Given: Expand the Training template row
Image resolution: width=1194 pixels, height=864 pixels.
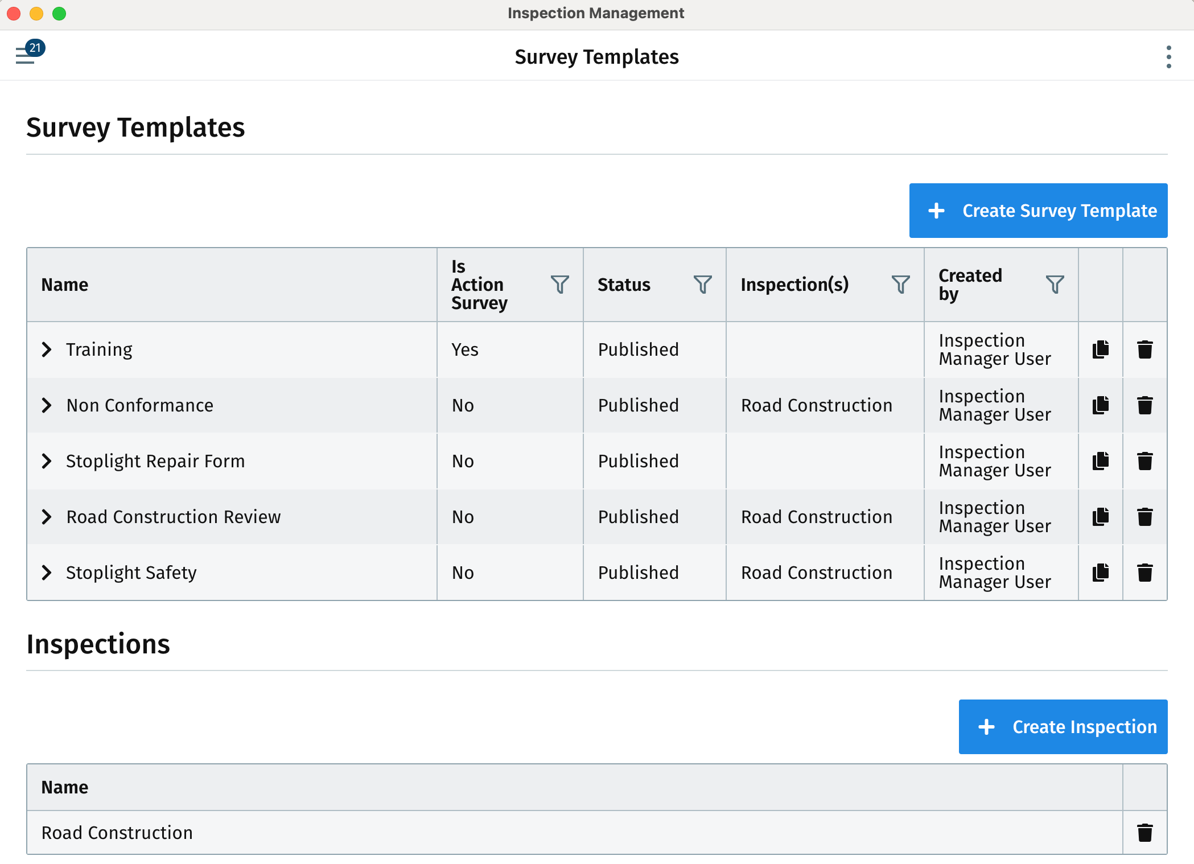Looking at the screenshot, I should (x=47, y=349).
